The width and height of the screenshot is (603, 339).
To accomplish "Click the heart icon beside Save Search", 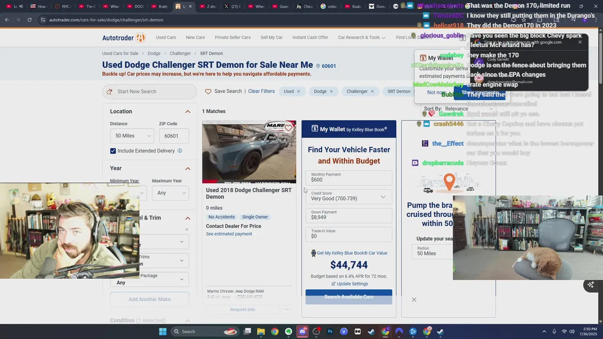I will click(208, 91).
